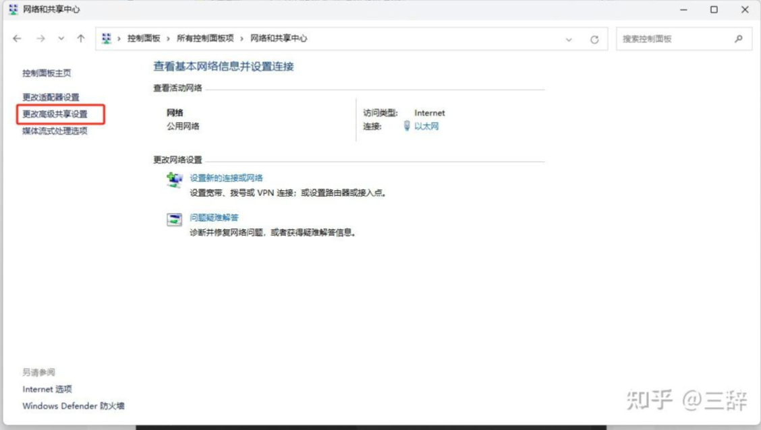The image size is (761, 430).
Task: Click the refresh button in address bar
Action: pos(594,39)
